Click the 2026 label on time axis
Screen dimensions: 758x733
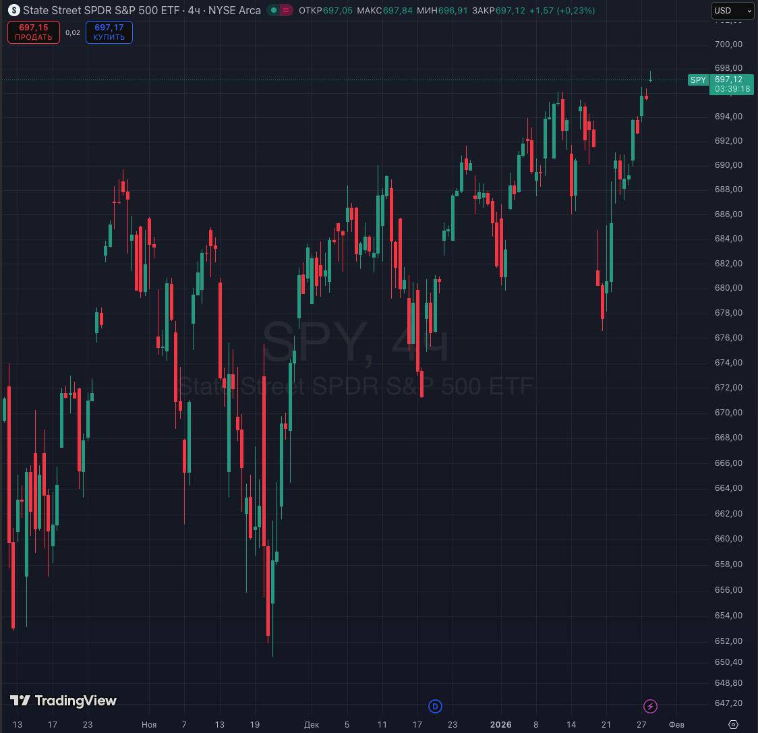(501, 724)
